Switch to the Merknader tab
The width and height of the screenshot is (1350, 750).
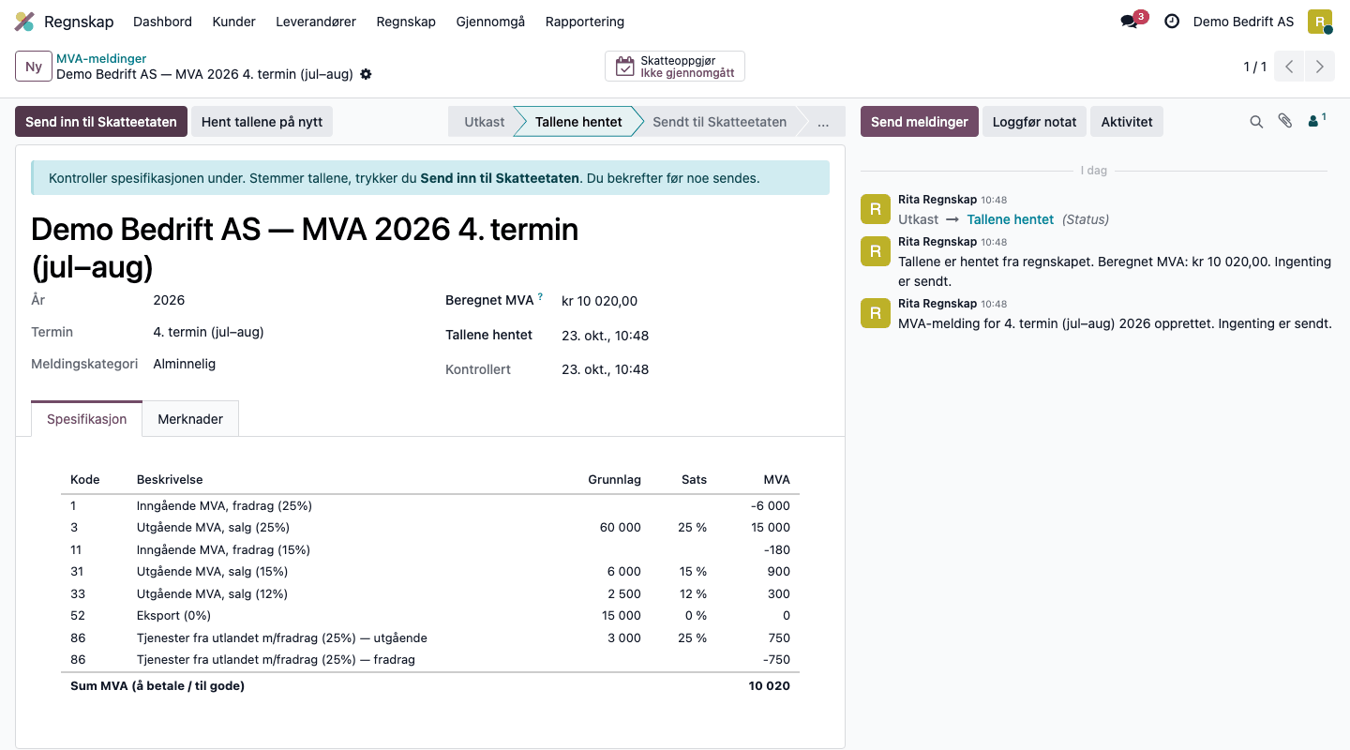(x=190, y=419)
